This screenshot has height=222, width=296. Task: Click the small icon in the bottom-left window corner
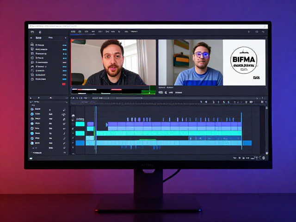(x=31, y=158)
